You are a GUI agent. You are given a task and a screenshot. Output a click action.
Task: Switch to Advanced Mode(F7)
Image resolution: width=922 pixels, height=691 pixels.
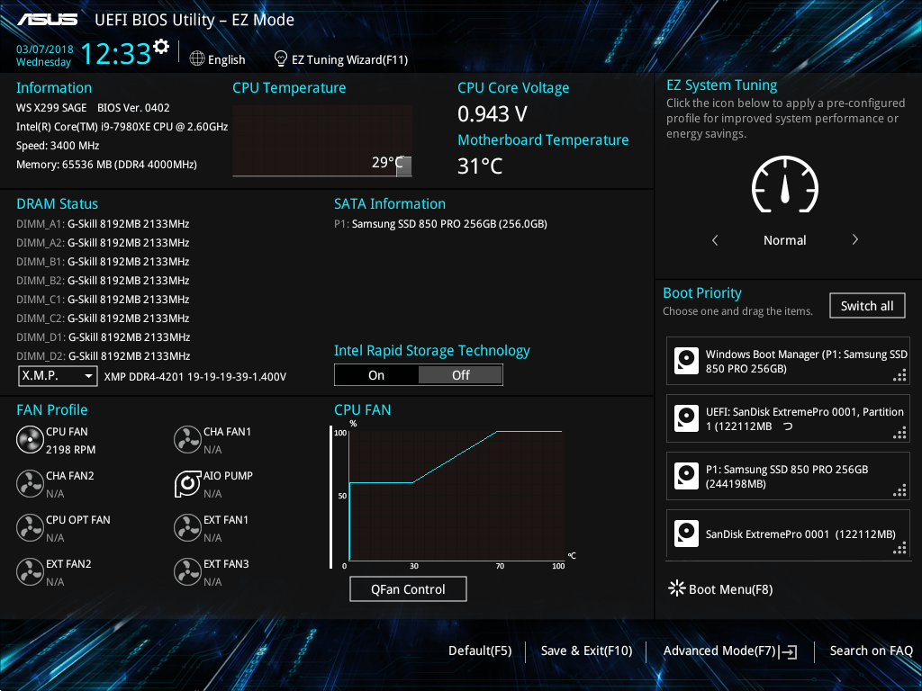pos(730,651)
